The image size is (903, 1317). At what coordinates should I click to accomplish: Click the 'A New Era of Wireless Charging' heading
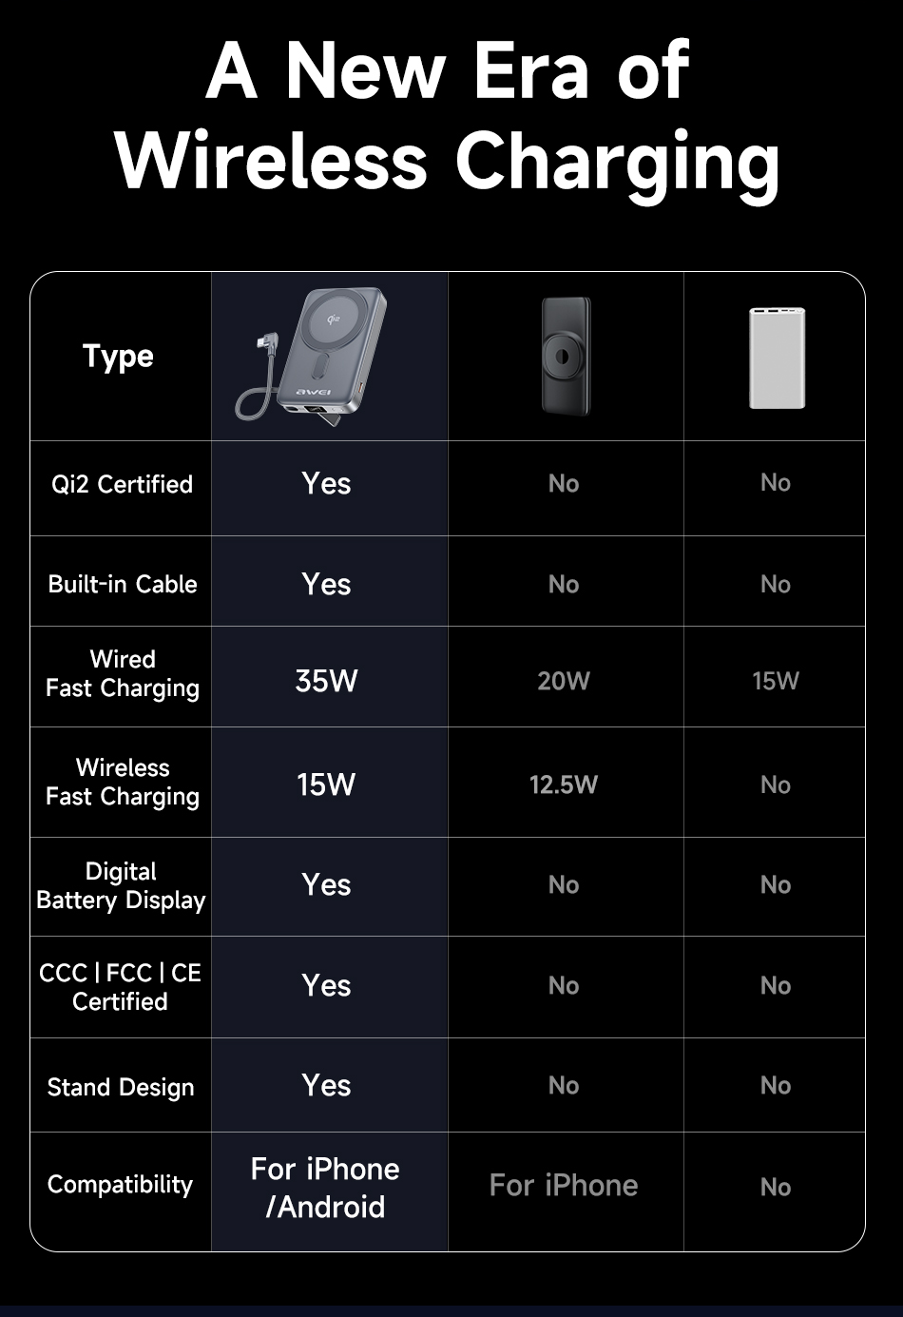(448, 115)
